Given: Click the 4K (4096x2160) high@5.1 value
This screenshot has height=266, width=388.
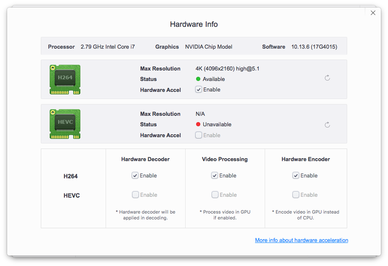Looking at the screenshot, I should pyautogui.click(x=227, y=68).
